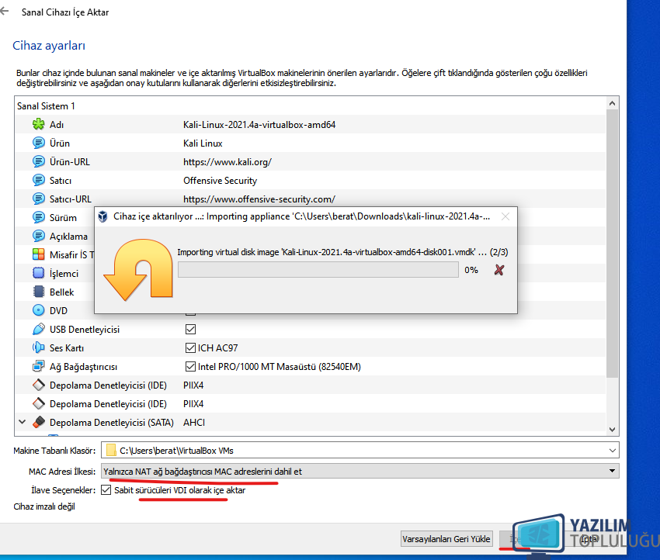Select the Sanal Sistem 1 header row

tap(311, 106)
